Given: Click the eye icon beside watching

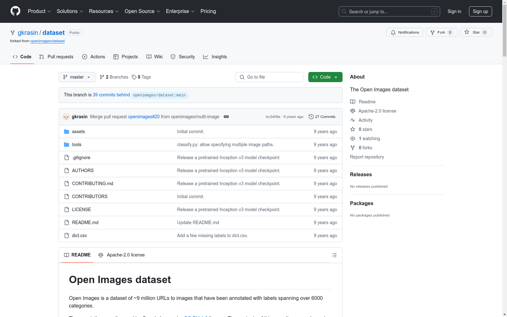Looking at the screenshot, I should pyautogui.click(x=353, y=139).
